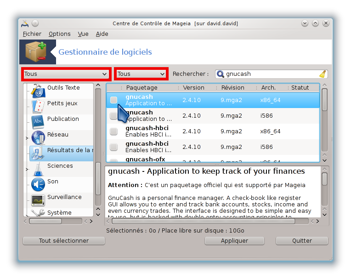Select the Petits jeux category
Viewport: 351px width, 279px height.
point(62,103)
